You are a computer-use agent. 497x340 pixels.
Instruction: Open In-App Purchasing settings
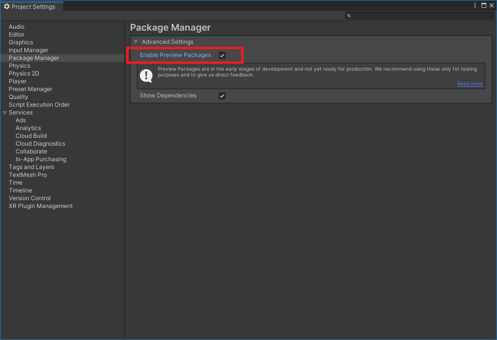pos(41,159)
